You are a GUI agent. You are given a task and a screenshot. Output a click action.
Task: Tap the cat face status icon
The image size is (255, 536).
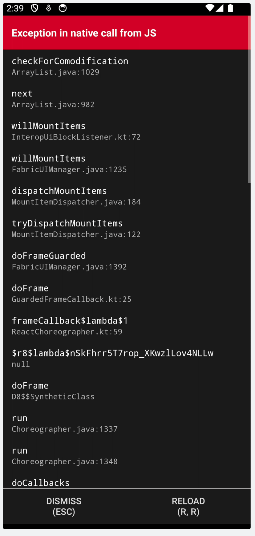(x=63, y=8)
